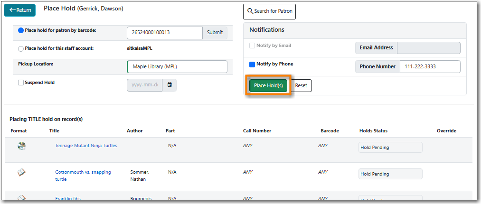481x204 pixels.
Task: Click the Notifications heading
Action: tap(266, 30)
